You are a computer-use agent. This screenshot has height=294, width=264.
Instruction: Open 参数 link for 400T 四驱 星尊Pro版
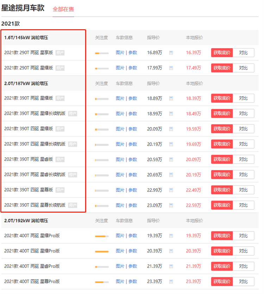(x=133, y=281)
